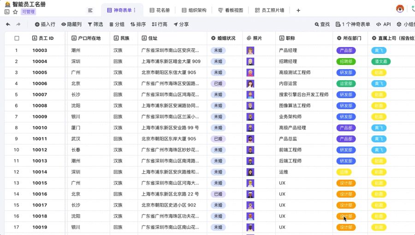The width and height of the screenshot is (415, 235).
Task: Switch to the 看板视图 tab
Action: pyautogui.click(x=231, y=10)
